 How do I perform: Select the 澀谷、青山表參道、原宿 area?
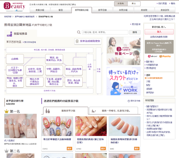[74, 82]
